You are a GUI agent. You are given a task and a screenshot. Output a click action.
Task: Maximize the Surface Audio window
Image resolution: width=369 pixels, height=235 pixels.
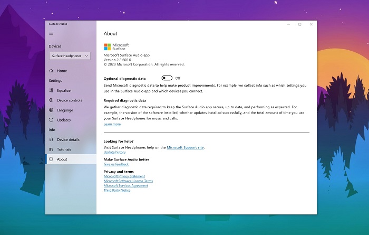299,24
